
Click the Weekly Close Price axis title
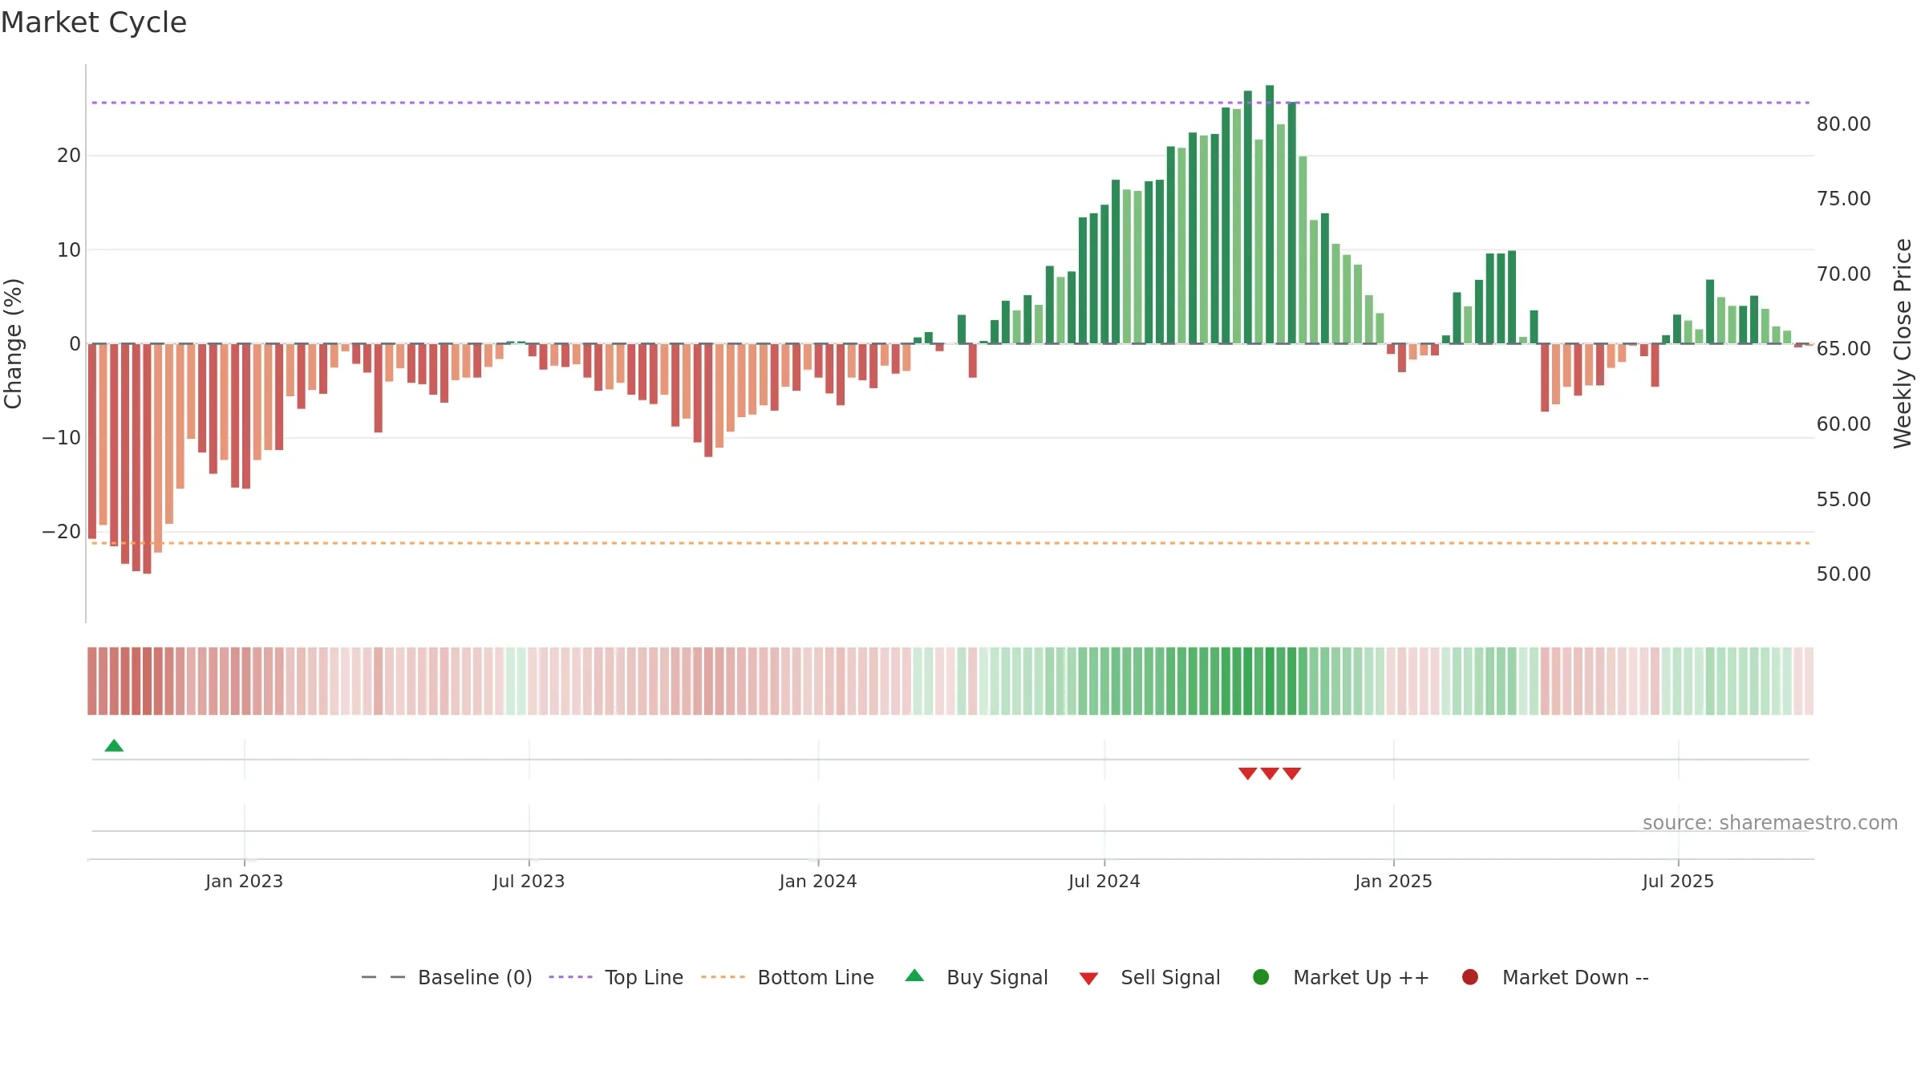coord(1903,343)
